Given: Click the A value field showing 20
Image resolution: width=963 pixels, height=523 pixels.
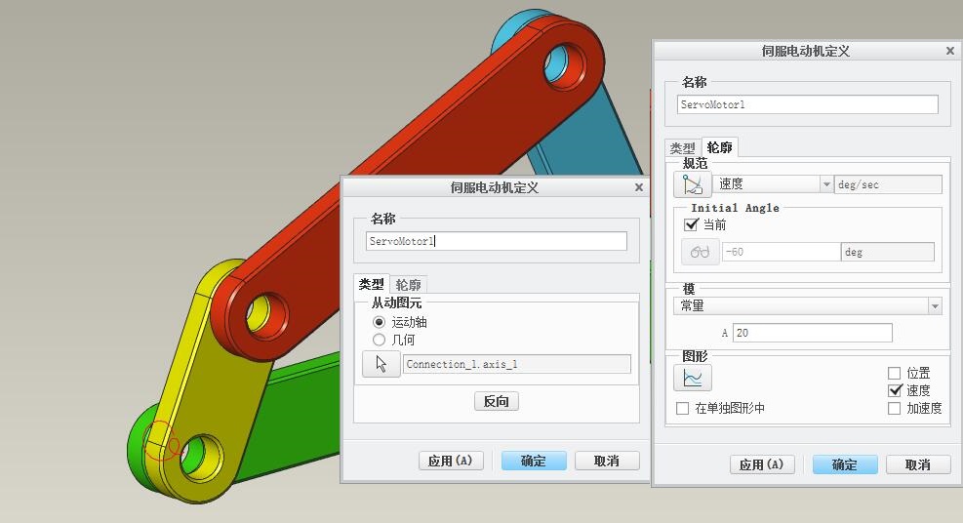Looking at the screenshot, I should click(x=811, y=334).
